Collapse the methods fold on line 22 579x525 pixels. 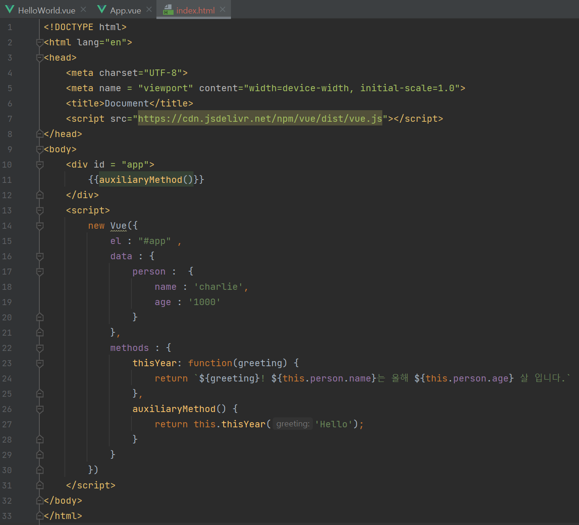click(x=40, y=348)
